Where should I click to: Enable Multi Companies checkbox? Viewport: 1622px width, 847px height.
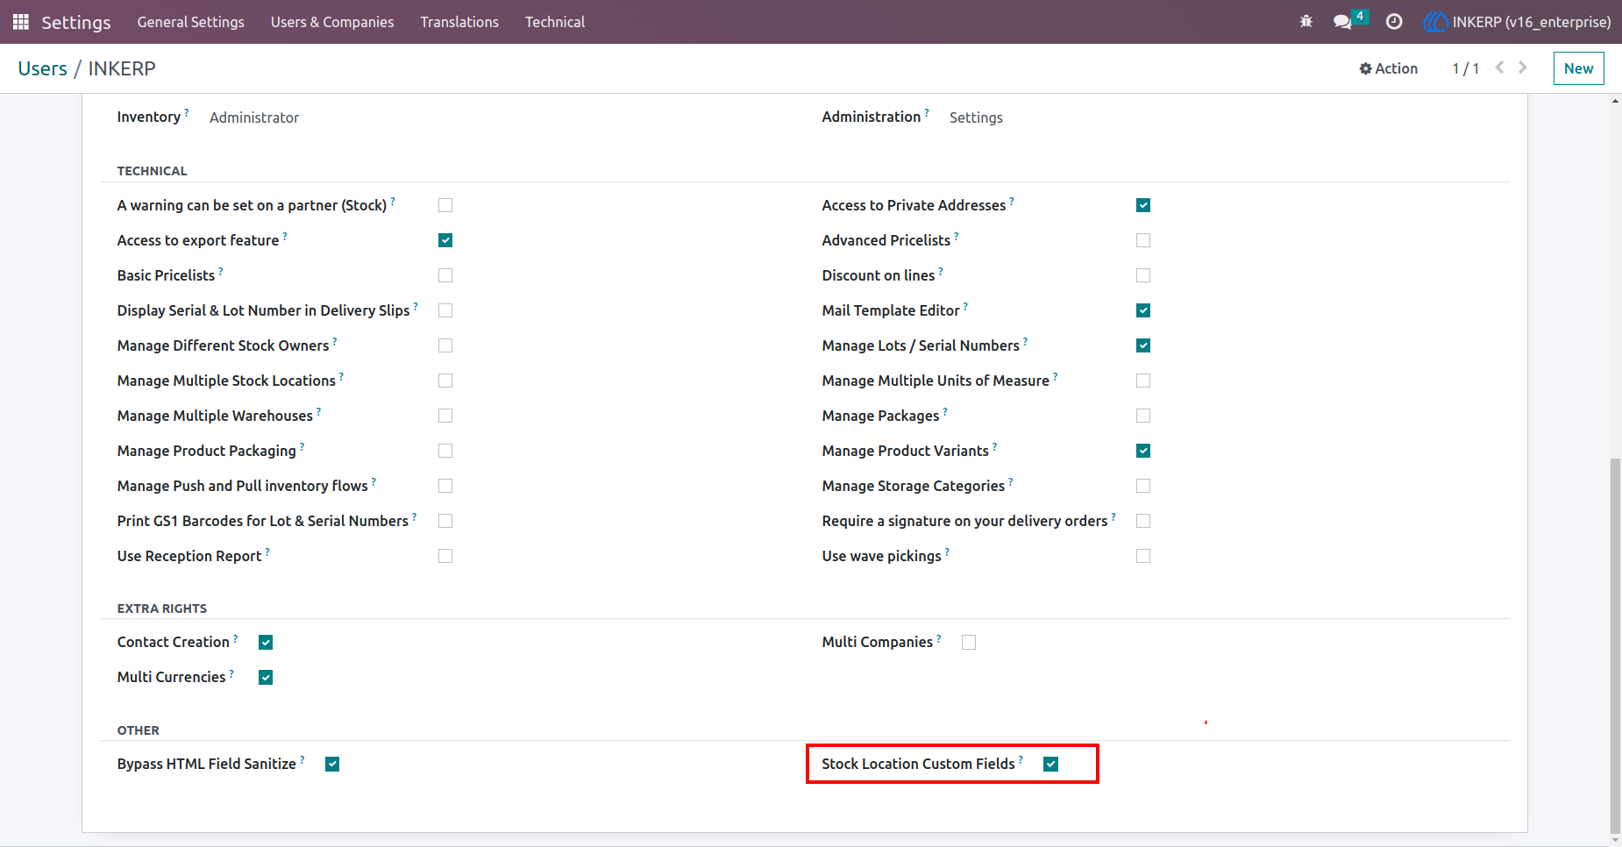969,643
